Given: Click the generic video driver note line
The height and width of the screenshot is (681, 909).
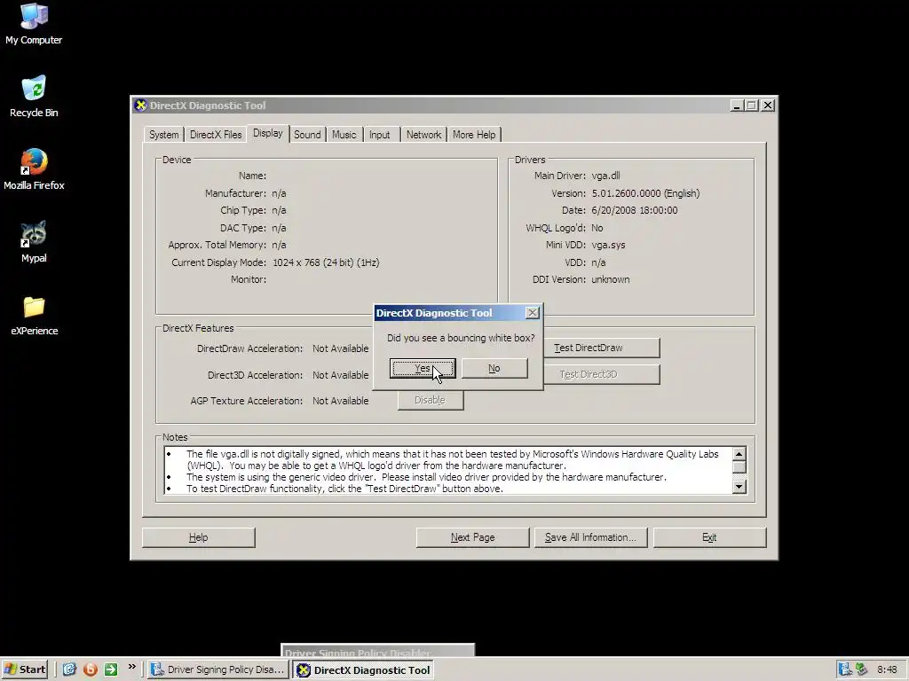Looking at the screenshot, I should (426, 477).
